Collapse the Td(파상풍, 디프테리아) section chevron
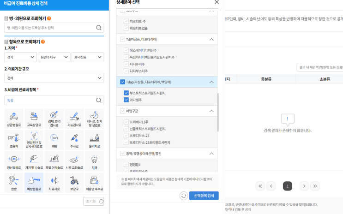This screenshot has width=343, height=214. coord(211,39)
